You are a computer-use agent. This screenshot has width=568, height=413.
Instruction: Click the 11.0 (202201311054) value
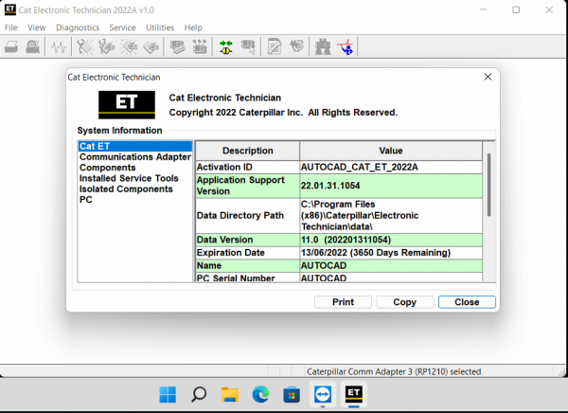click(x=391, y=240)
